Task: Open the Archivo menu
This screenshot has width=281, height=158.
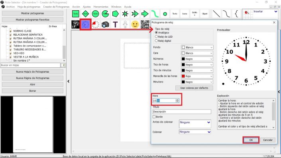Action: click(x=10, y=7)
